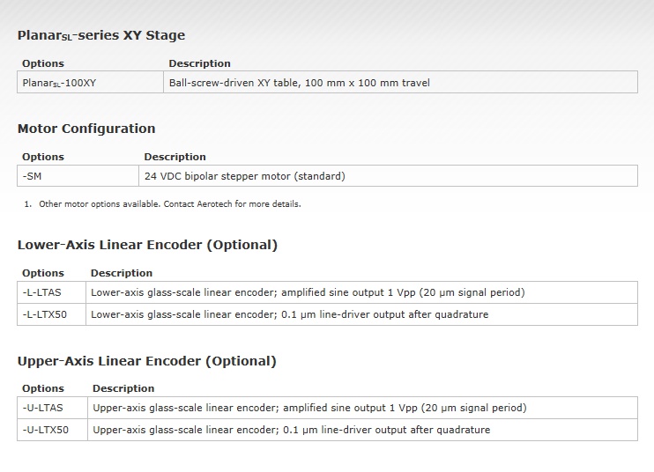The height and width of the screenshot is (472, 654).
Task: Click the Description header in the Upper-Axis table
Action: coord(123,388)
